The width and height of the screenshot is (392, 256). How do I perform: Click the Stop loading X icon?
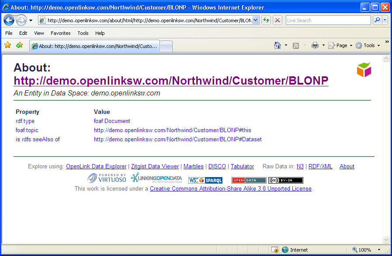277,20
